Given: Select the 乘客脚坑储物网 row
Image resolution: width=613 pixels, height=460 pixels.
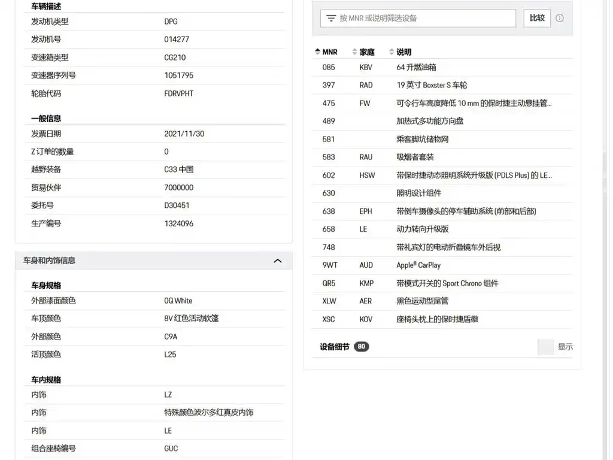Looking at the screenshot, I should point(442,139).
